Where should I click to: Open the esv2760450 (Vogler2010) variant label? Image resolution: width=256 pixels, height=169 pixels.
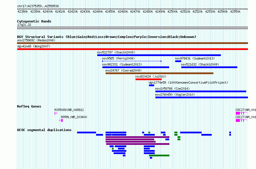click(x=175, y=95)
